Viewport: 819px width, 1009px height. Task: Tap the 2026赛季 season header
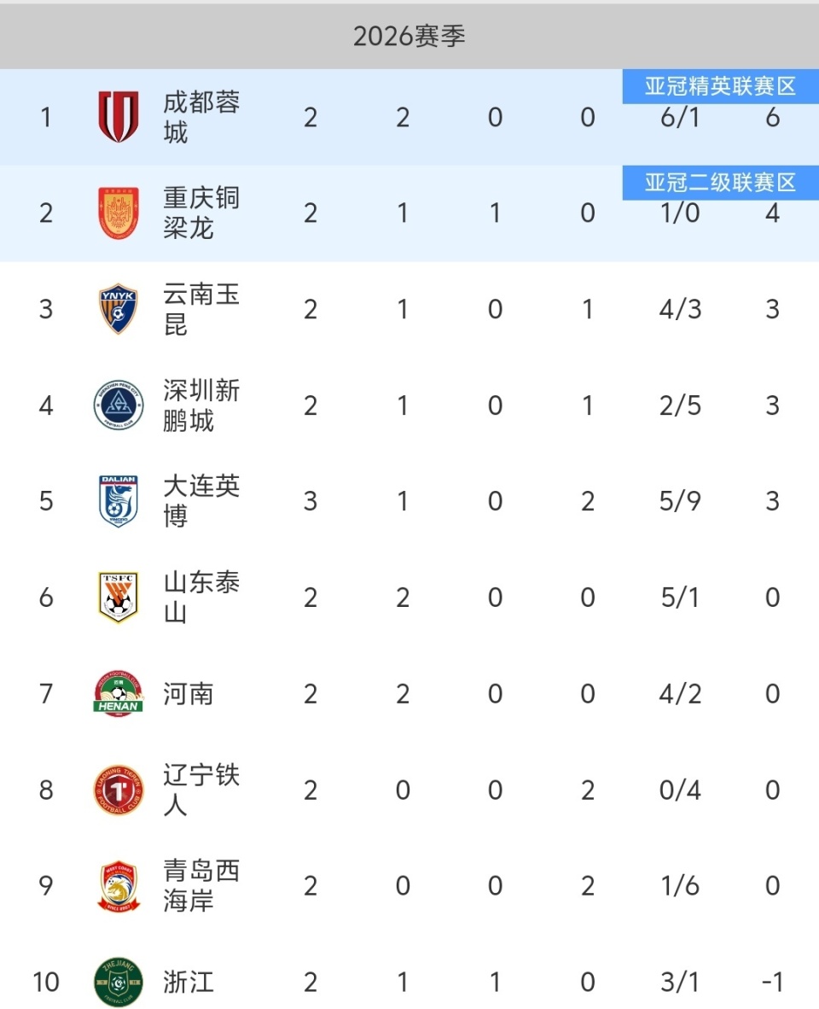click(409, 36)
